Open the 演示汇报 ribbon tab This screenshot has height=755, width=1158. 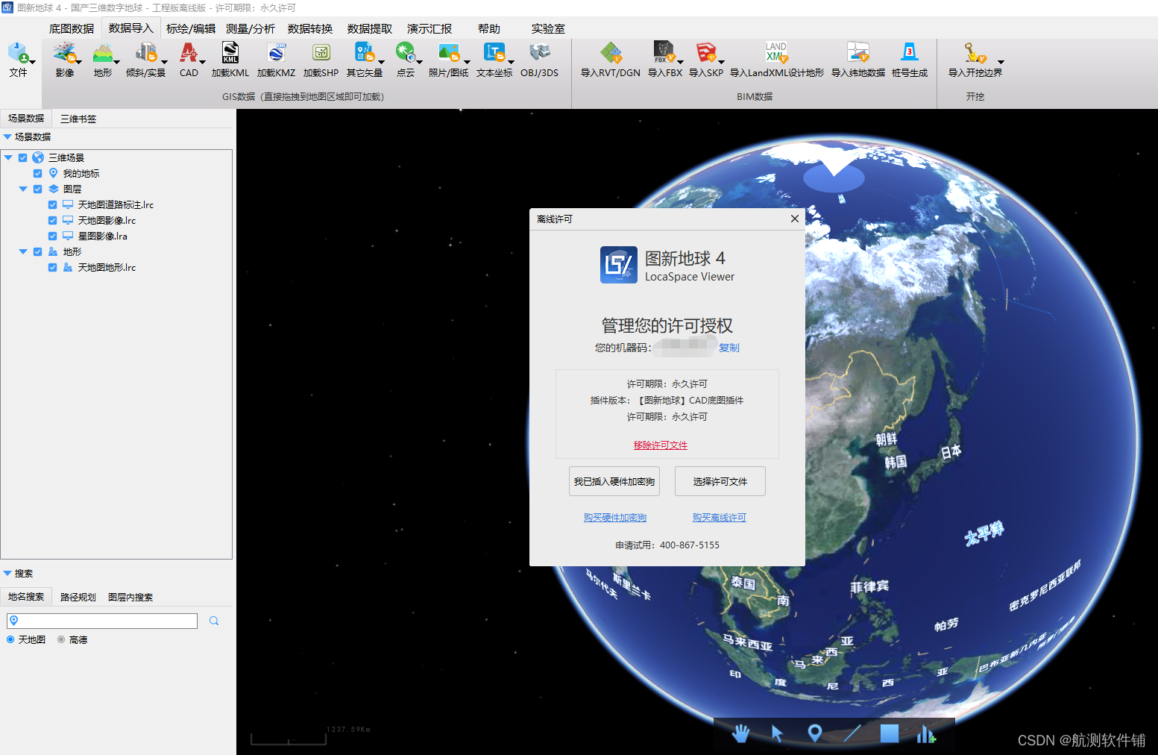tap(429, 28)
